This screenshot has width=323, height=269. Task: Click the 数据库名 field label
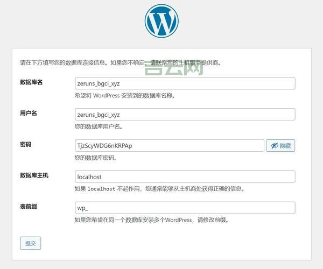(31, 82)
